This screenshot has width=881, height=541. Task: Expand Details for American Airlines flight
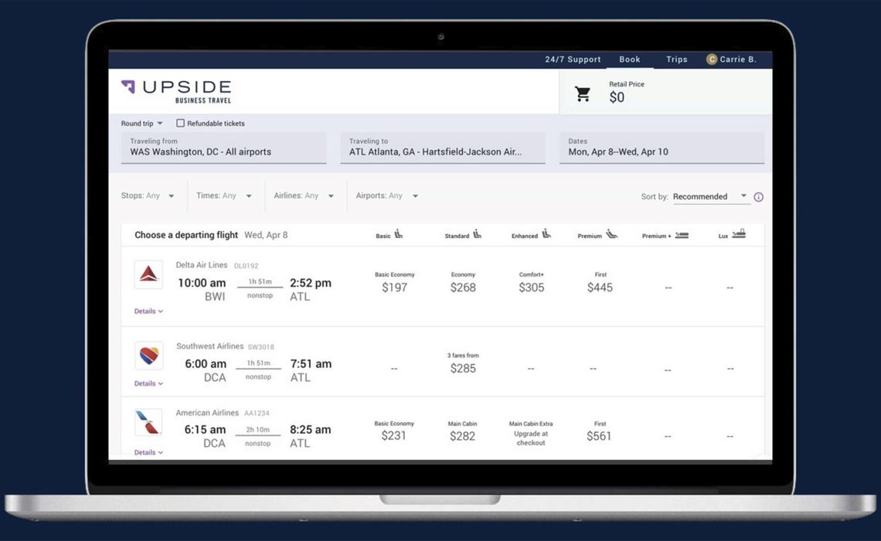click(148, 452)
